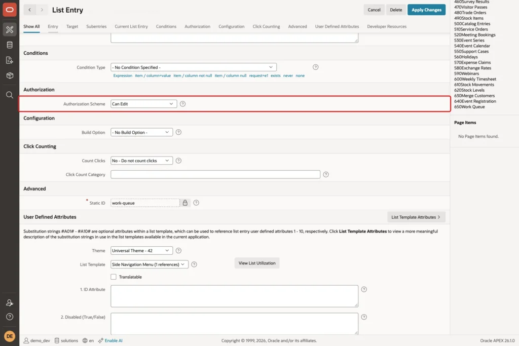Viewport: 519px width, 346px height.
Task: Open the Theme dropdown
Action: pyautogui.click(x=142, y=251)
